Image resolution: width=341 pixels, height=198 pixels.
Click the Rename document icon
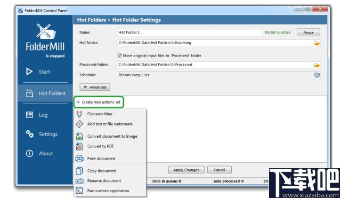pos(79,181)
